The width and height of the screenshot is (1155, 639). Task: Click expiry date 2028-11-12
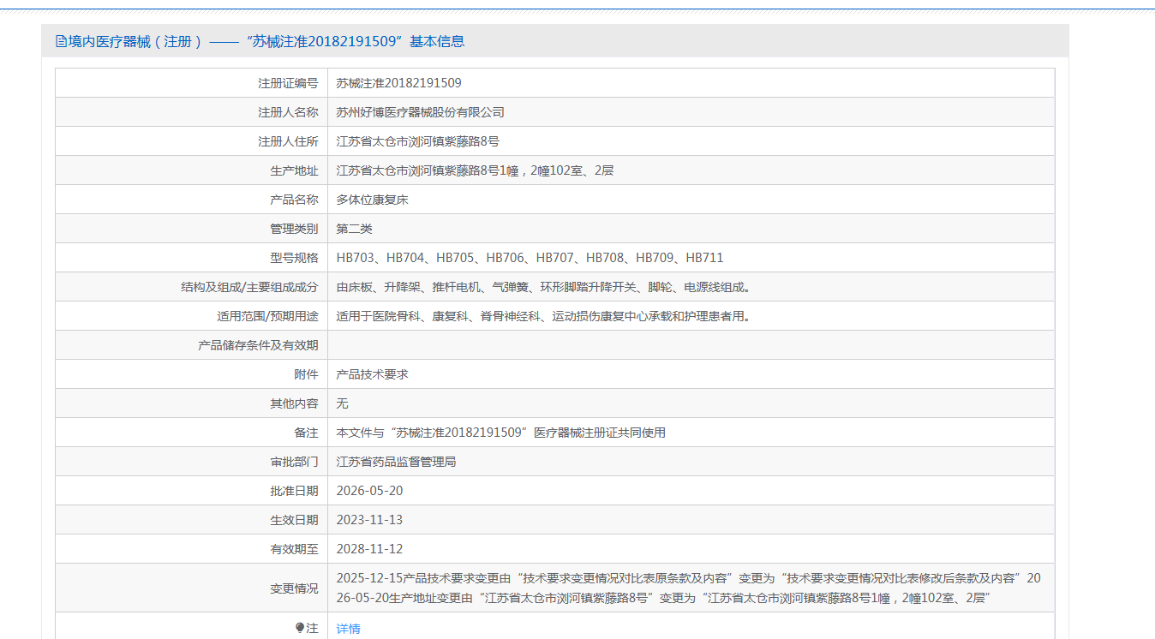[370, 549]
